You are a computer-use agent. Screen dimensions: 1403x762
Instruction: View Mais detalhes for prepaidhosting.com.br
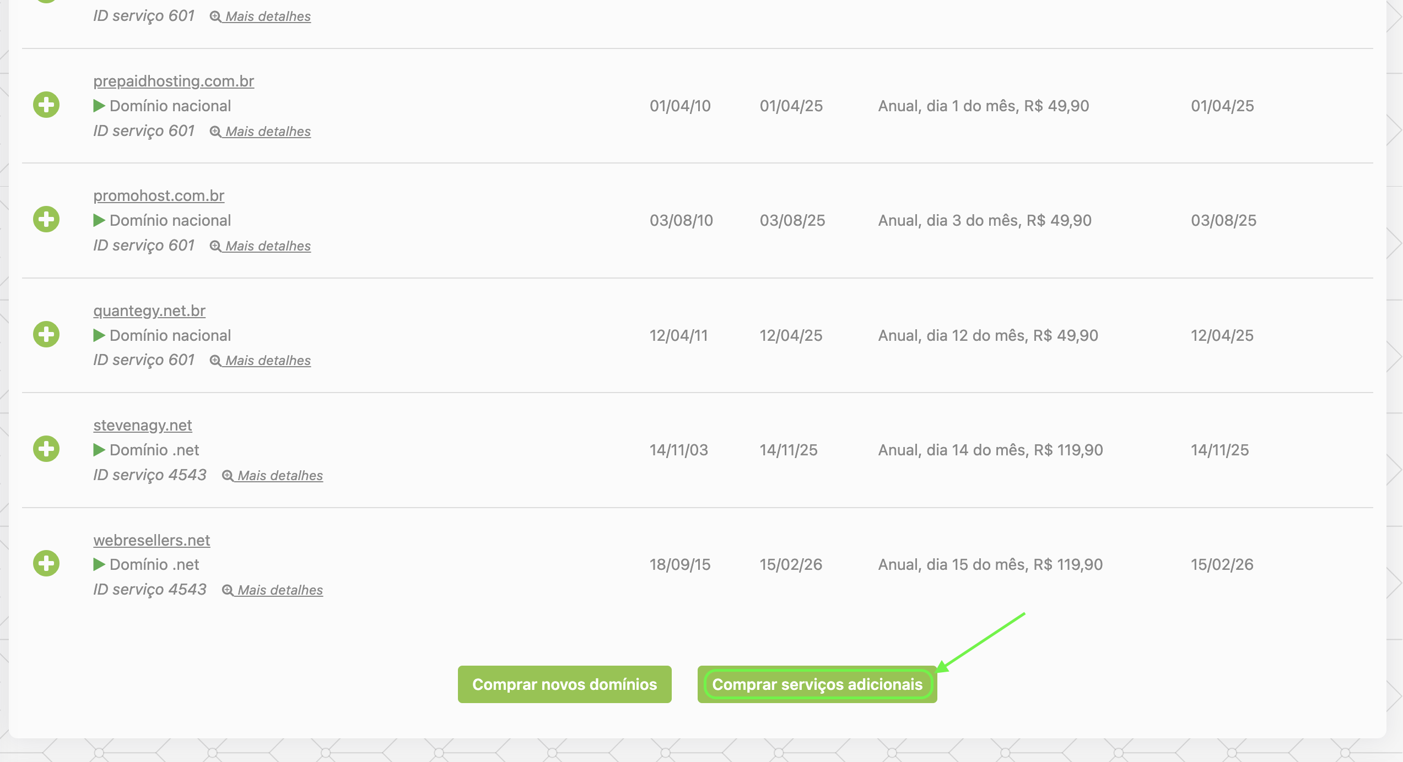(260, 132)
